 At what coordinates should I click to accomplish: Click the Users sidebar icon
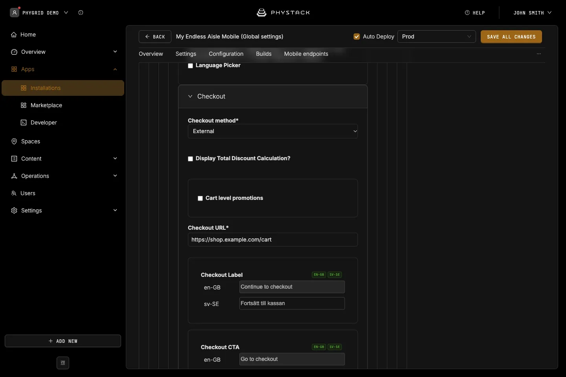[x=14, y=193]
